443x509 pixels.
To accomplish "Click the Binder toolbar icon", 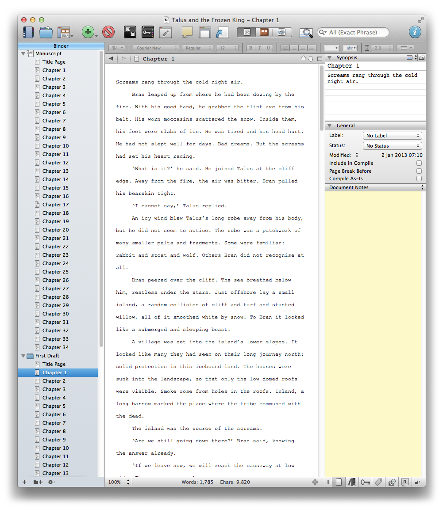I will [28, 32].
